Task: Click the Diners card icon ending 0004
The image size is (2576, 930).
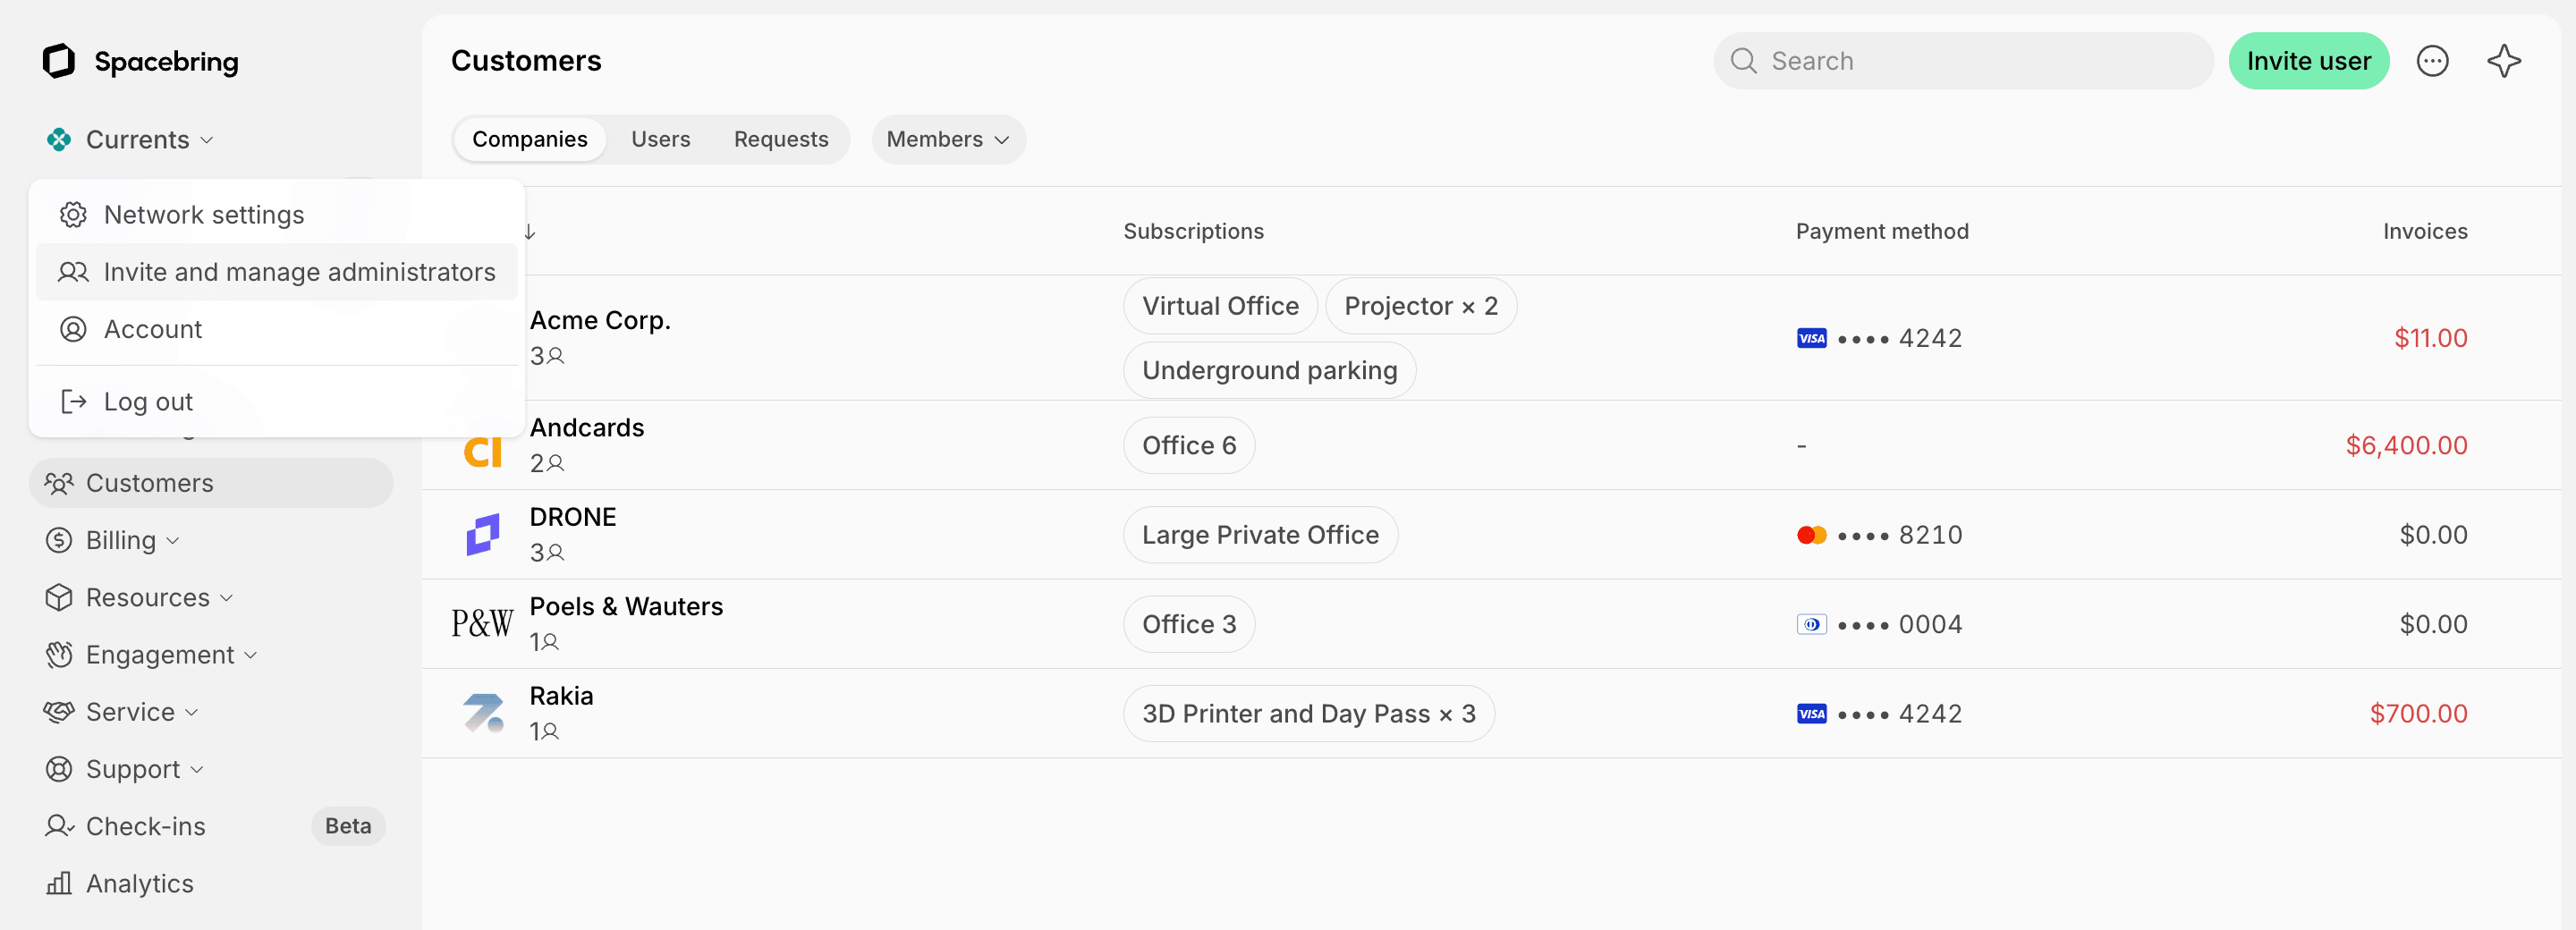Action: point(1811,624)
